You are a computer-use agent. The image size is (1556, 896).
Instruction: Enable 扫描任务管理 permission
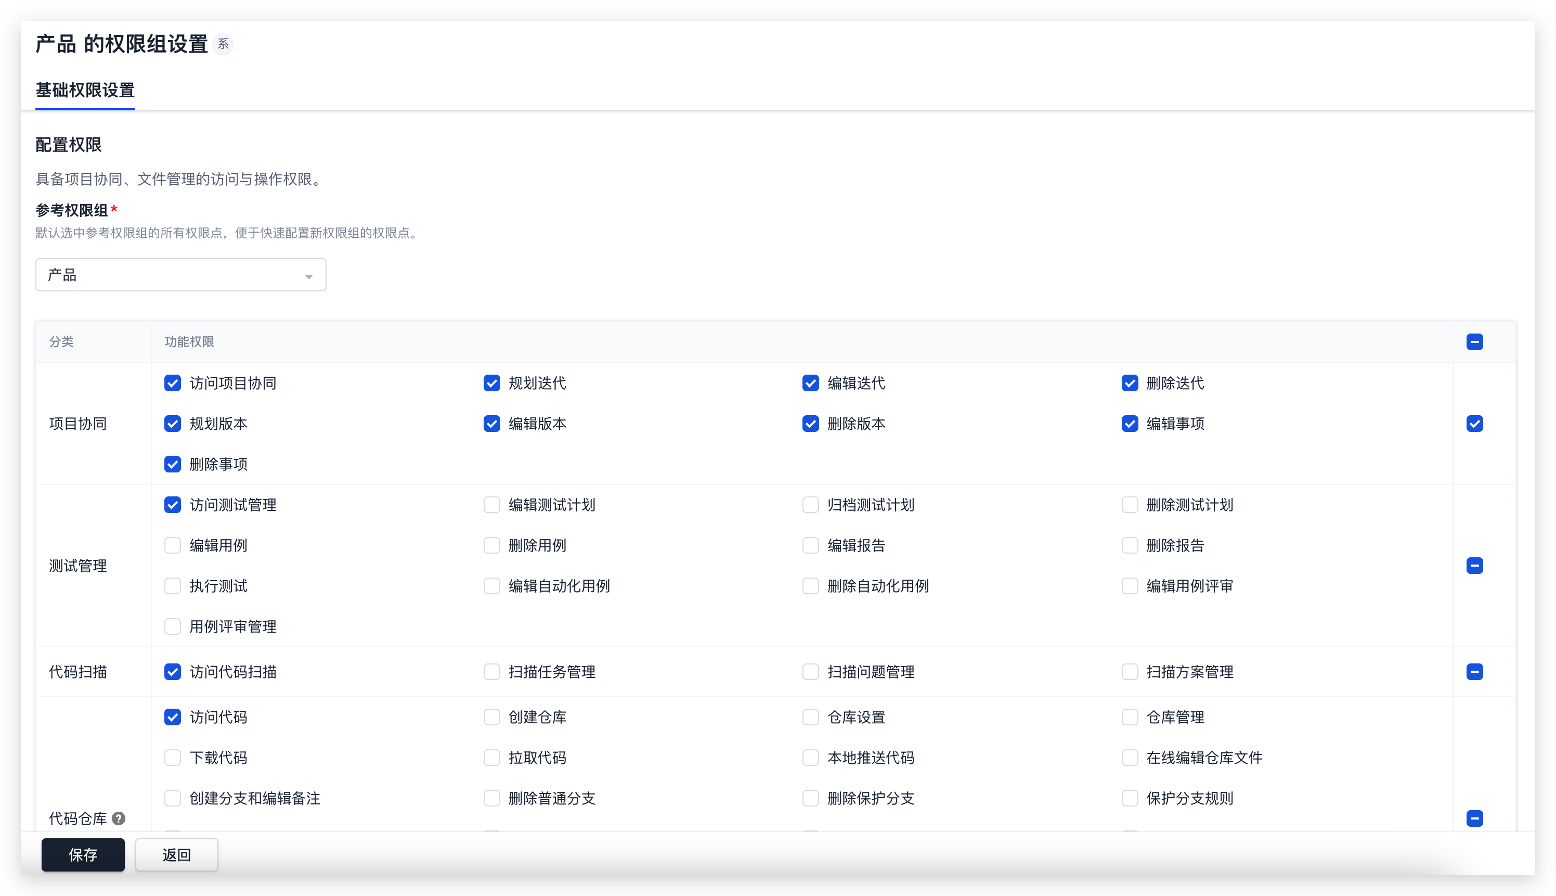pos(492,672)
